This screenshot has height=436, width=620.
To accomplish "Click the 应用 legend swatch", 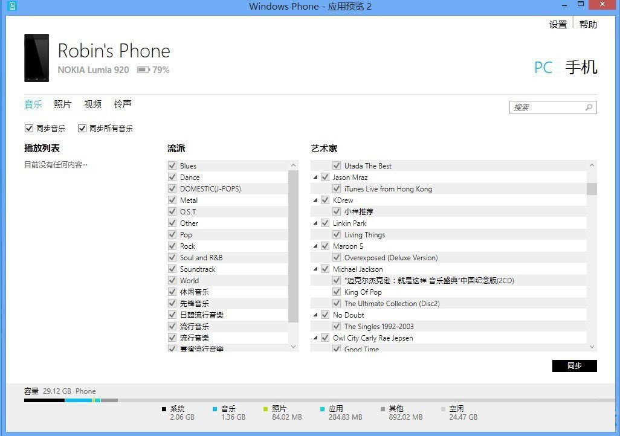I will [x=322, y=409].
